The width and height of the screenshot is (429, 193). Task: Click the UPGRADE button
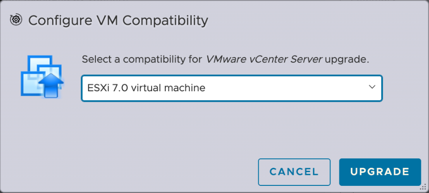pyautogui.click(x=380, y=172)
